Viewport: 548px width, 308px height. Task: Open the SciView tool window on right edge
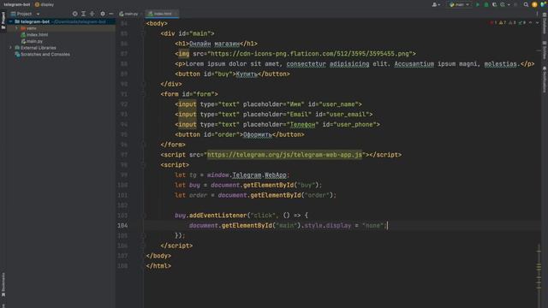[545, 50]
